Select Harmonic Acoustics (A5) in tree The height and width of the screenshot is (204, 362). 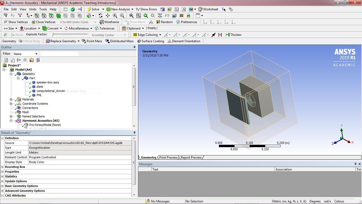click(41, 121)
